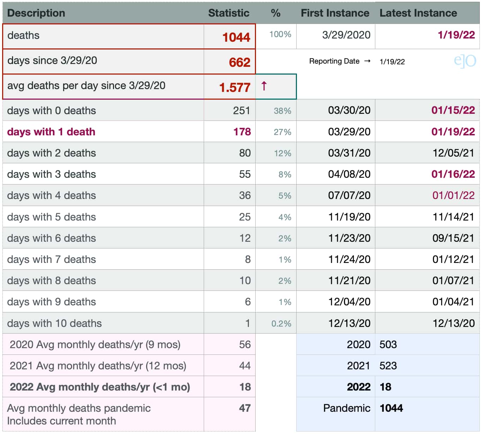Click the 38% percentage cell

[282, 111]
